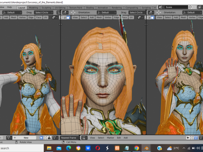Enable edge select mode in right viewport
Viewport: 203px width, 152px height.
pyautogui.click(x=149, y=18)
